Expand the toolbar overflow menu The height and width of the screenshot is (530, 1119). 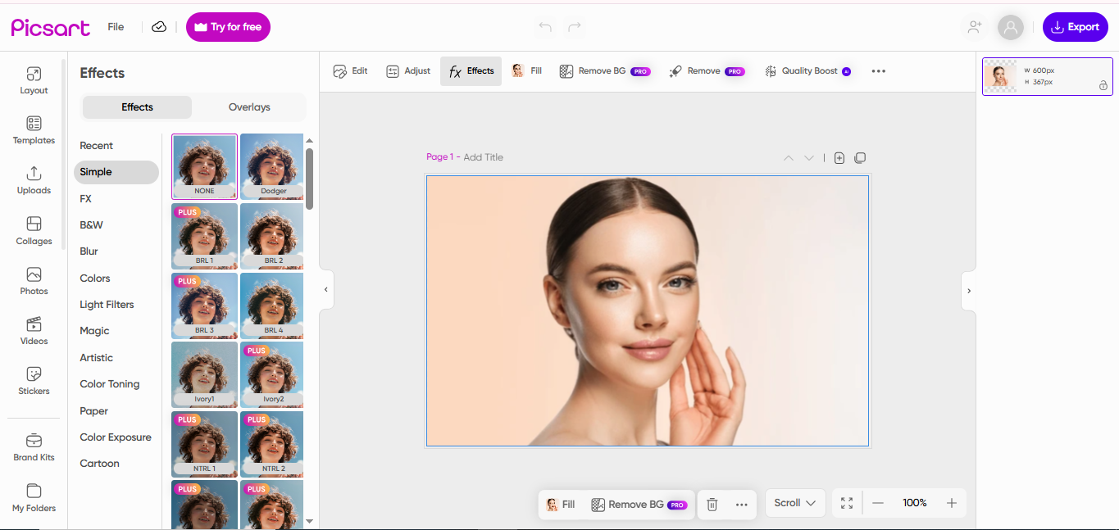[878, 71]
